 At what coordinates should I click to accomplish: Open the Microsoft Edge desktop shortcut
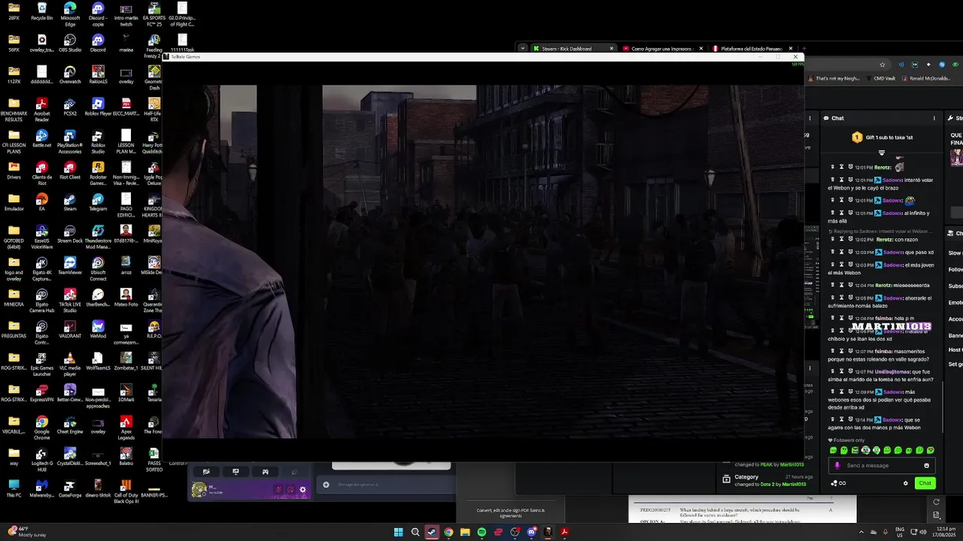(x=70, y=14)
